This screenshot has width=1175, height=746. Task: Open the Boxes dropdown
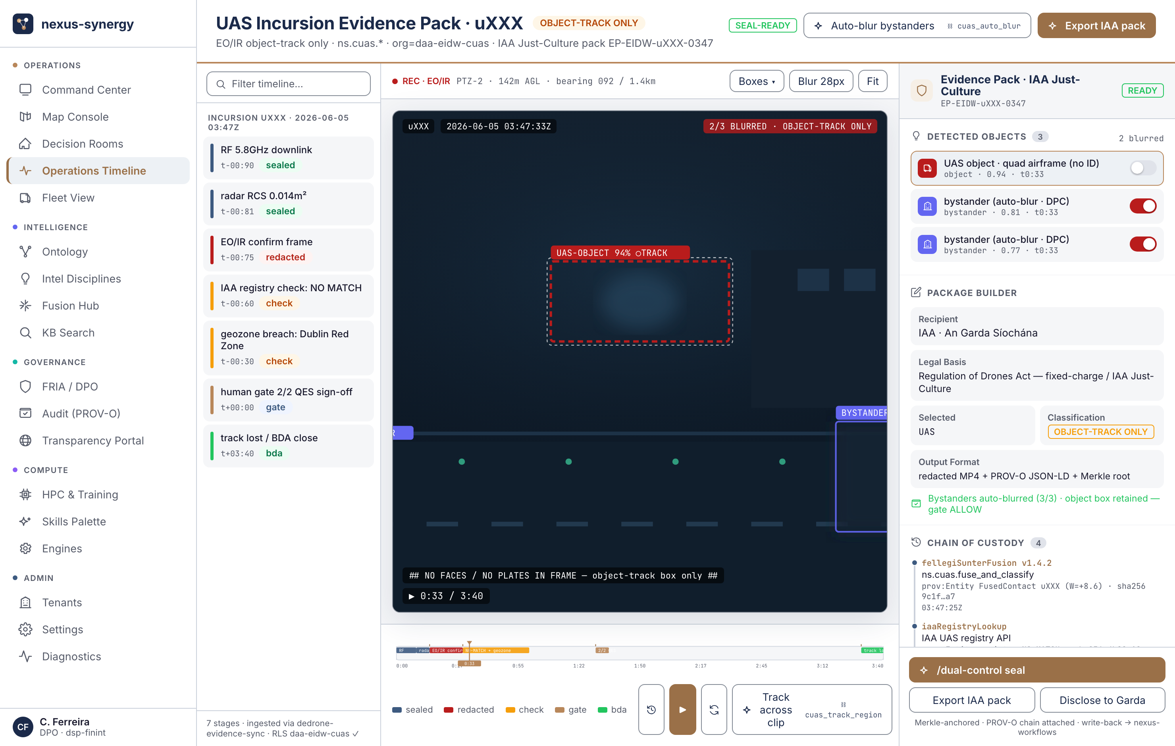(x=756, y=81)
